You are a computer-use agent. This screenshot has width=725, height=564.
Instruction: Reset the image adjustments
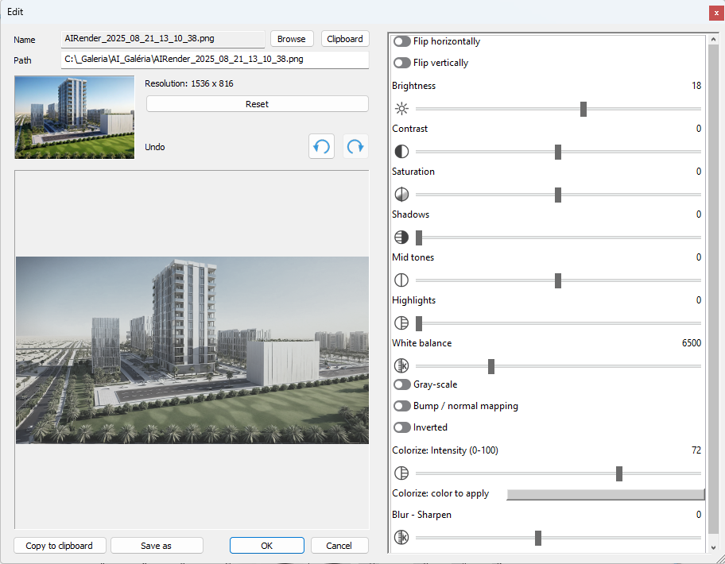[257, 104]
